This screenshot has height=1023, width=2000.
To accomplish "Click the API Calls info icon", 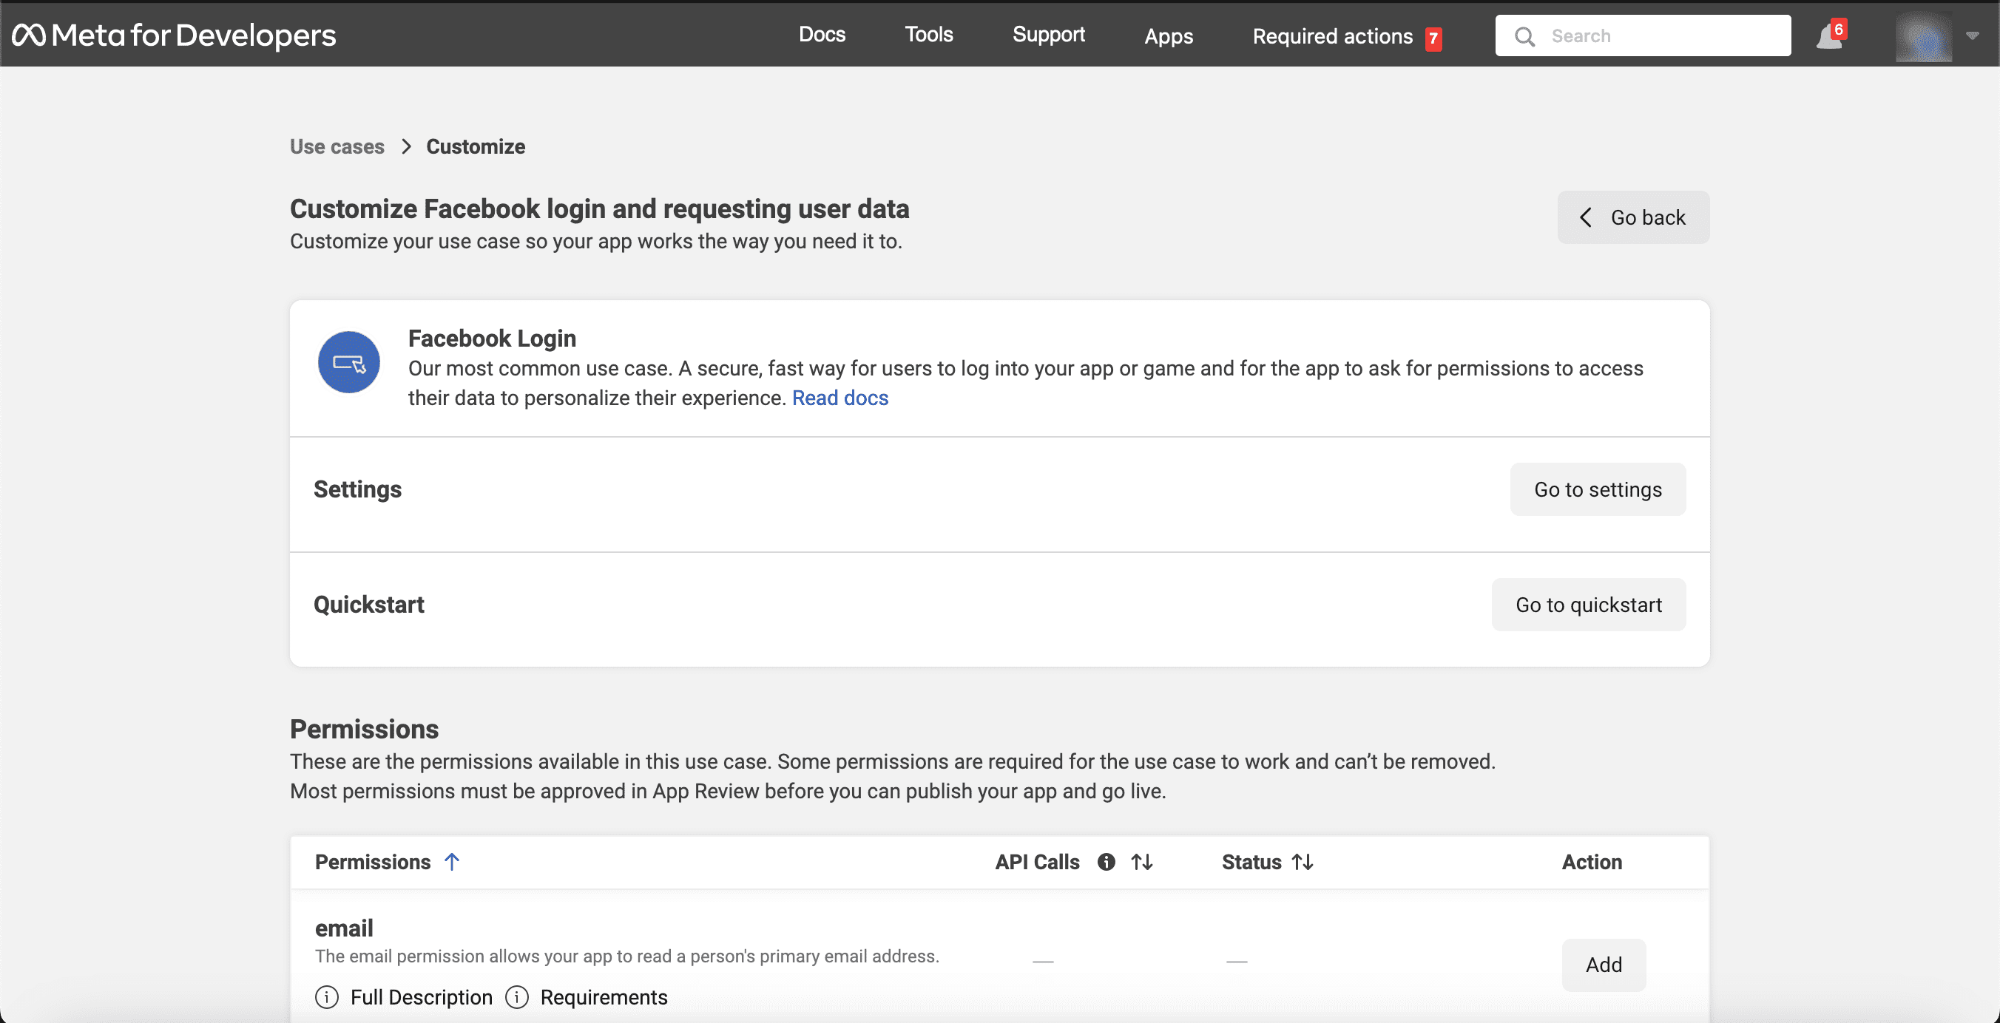I will [x=1106, y=863].
